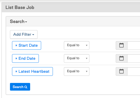Run the blue Search button

pos(20,87)
